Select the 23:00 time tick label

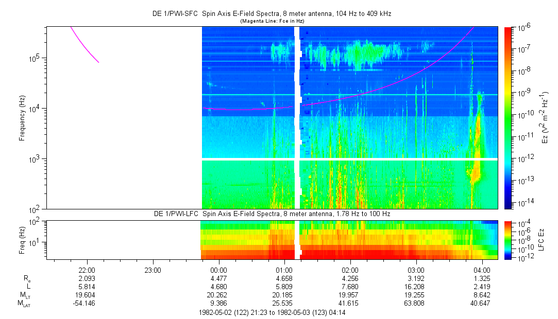153,270
